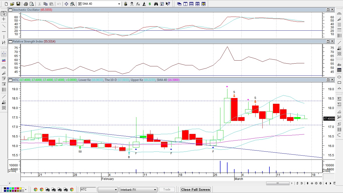Click the New document icon
343x193 pixels.
[x=6, y=4]
